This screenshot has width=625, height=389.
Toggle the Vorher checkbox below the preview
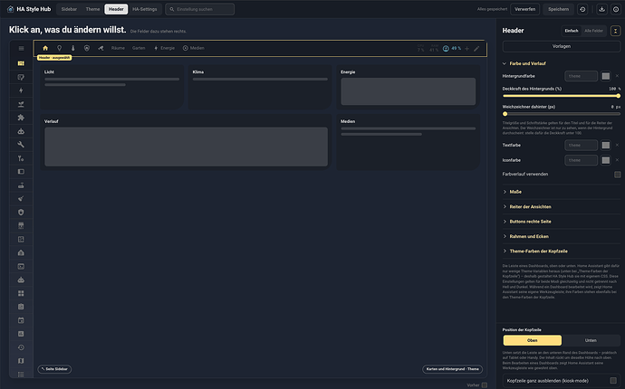pos(485,385)
